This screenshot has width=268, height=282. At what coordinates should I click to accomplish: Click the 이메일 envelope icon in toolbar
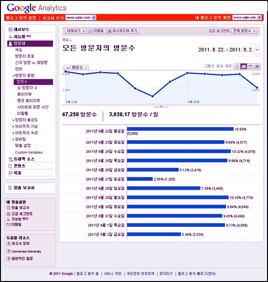(90, 31)
